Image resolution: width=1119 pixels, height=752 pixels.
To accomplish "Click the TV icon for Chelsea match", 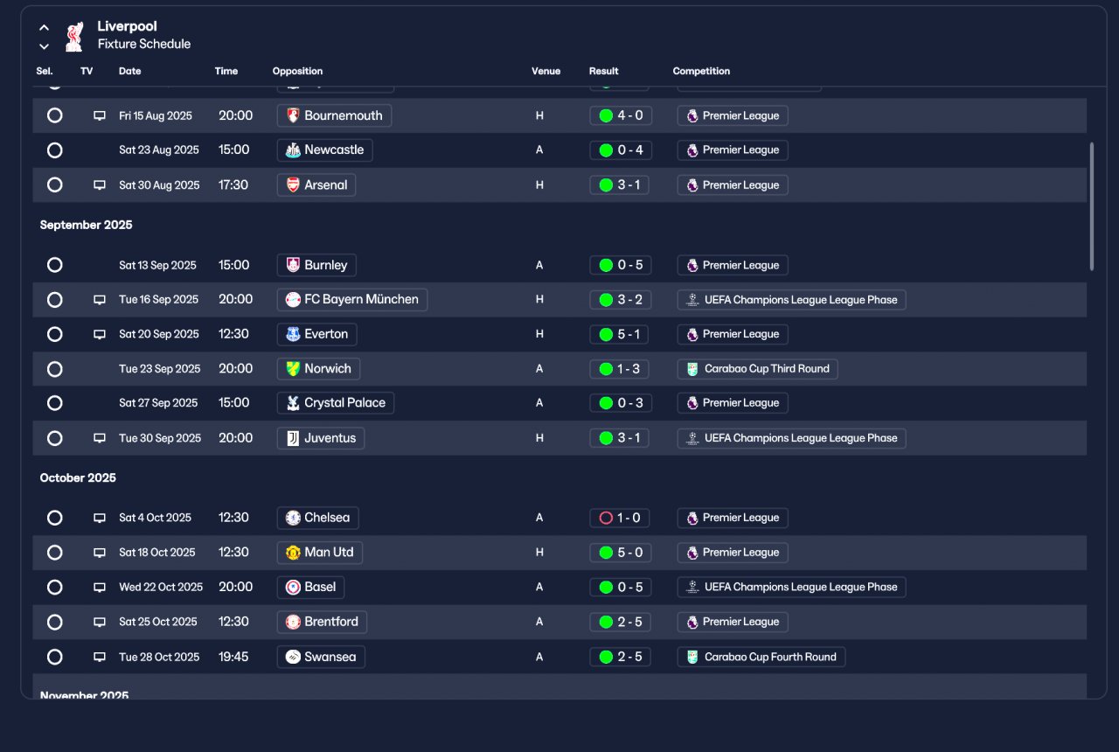I will tap(100, 518).
